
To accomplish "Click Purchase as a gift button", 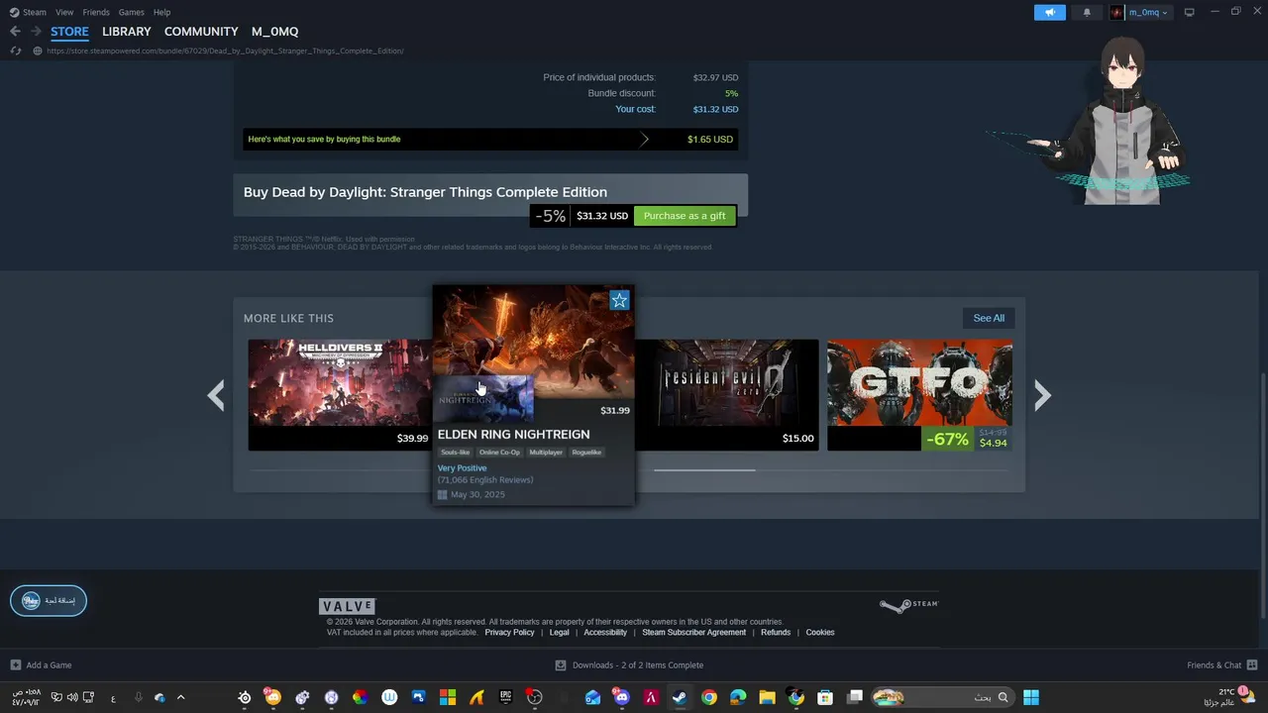I will [685, 216].
